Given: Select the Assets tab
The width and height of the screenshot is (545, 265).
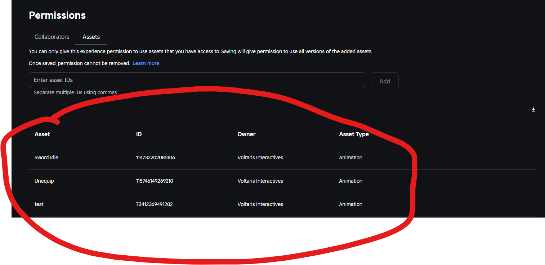Looking at the screenshot, I should pyautogui.click(x=91, y=37).
